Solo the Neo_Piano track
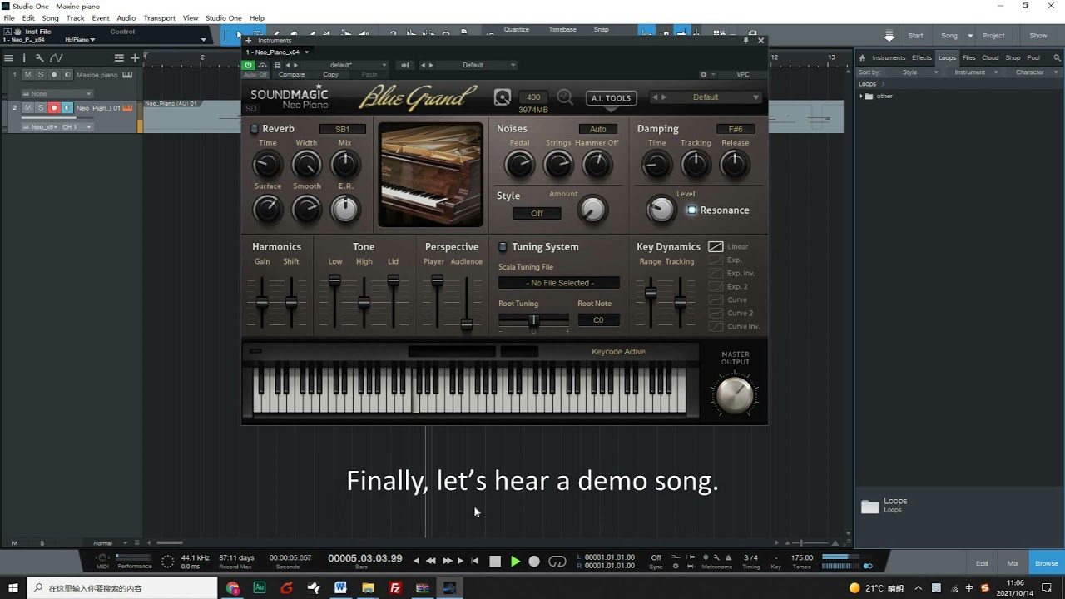 (41, 108)
